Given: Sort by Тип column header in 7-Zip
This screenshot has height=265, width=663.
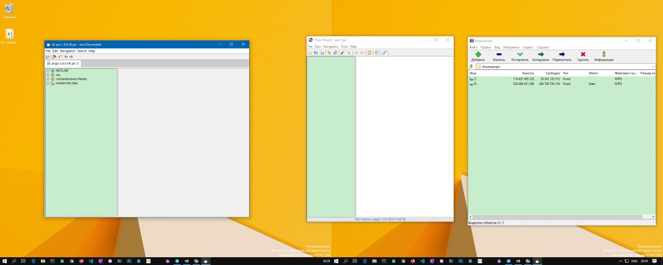Looking at the screenshot, I should pyautogui.click(x=574, y=73).
